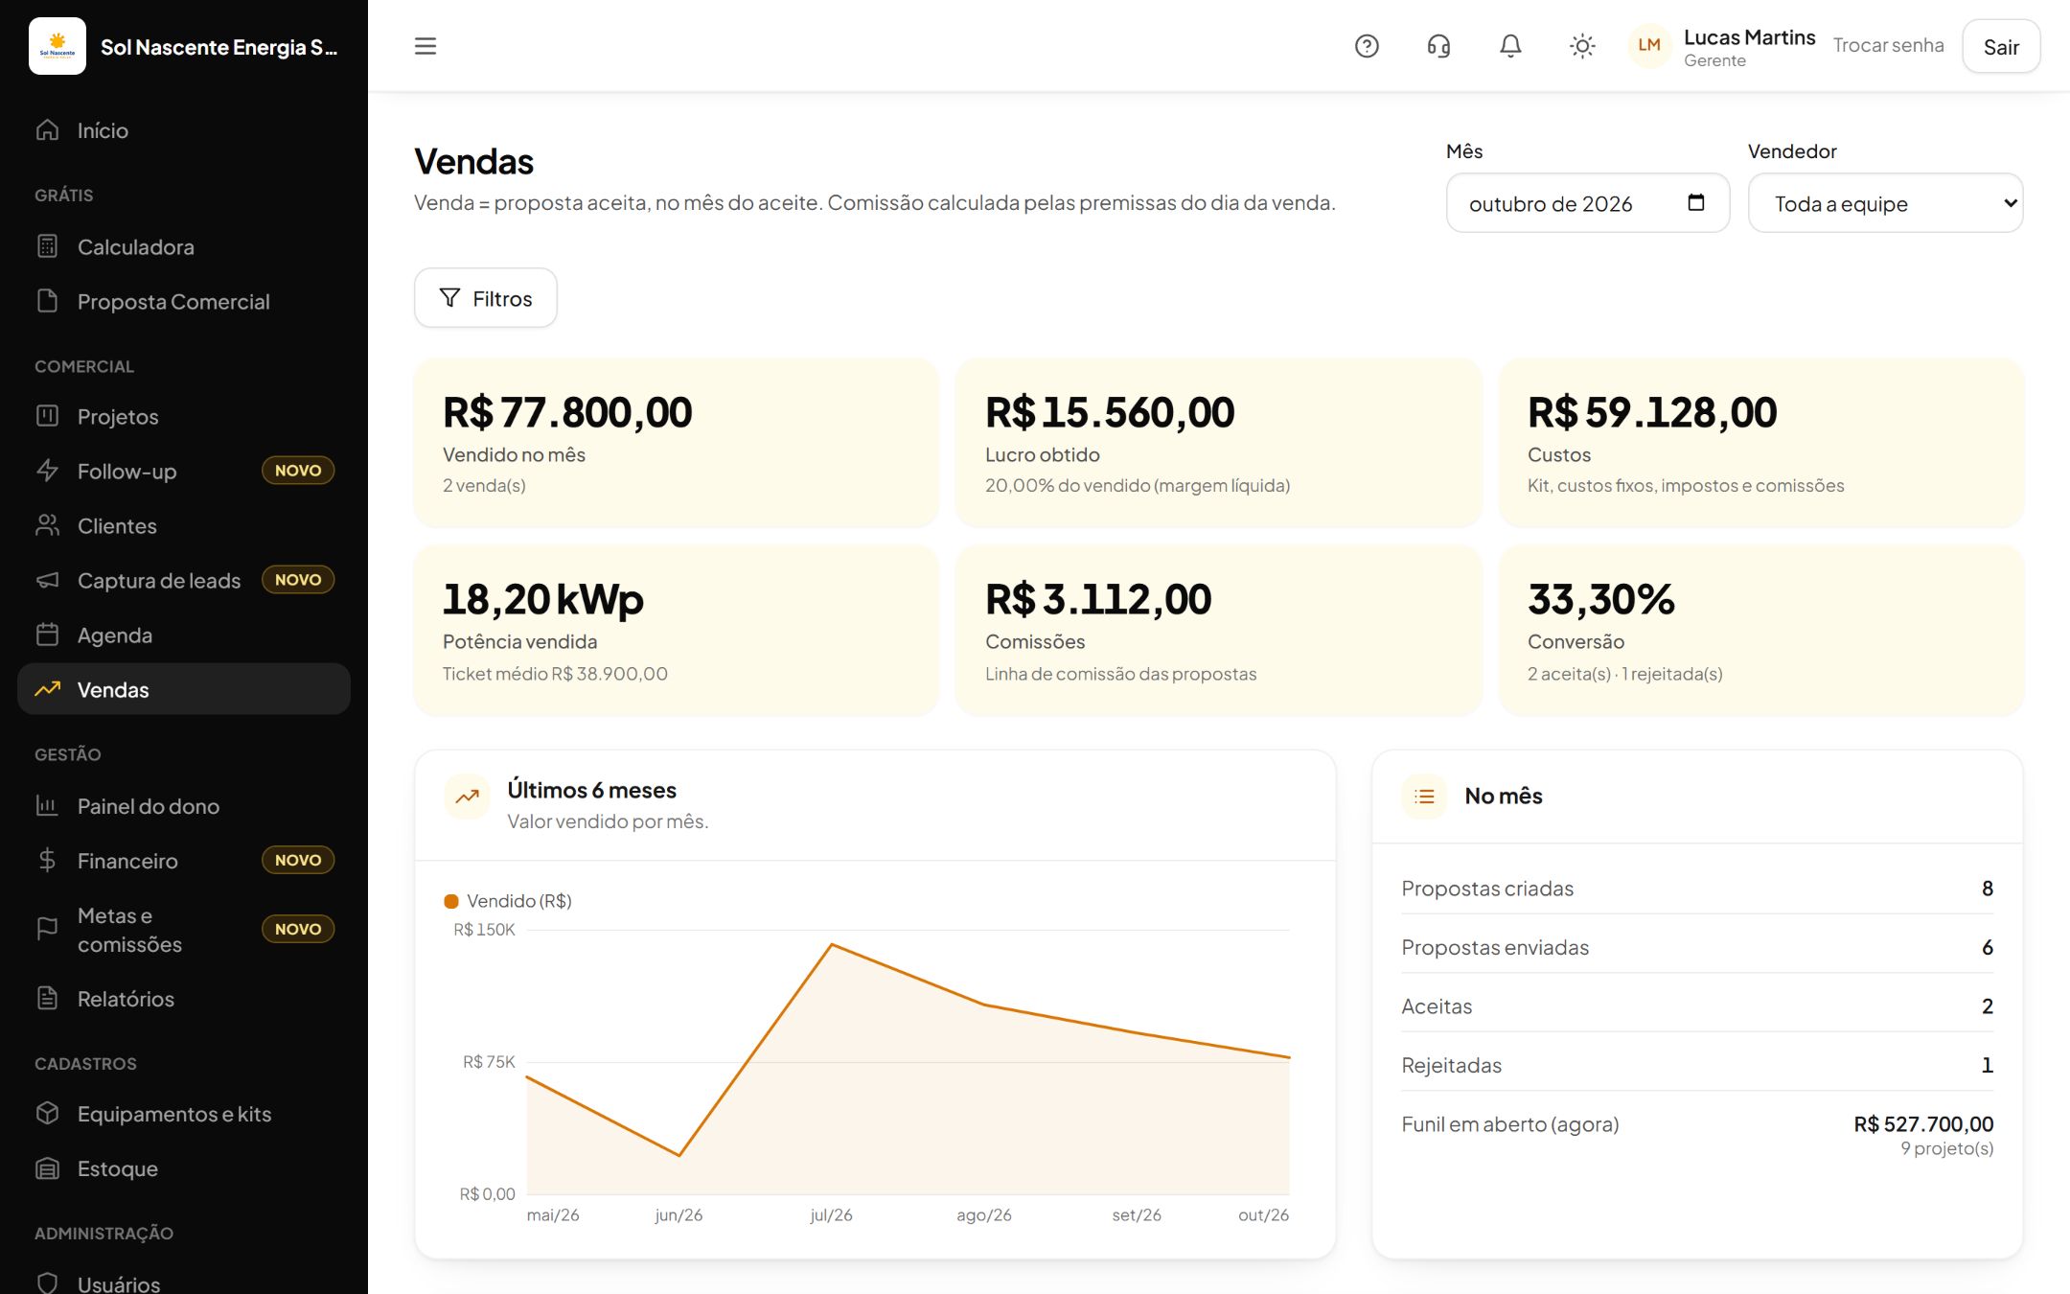Click the Projetos board icon
The image size is (2070, 1294).
pyautogui.click(x=47, y=416)
